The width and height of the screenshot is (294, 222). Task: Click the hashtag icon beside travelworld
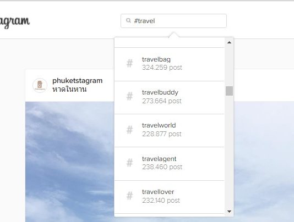coord(129,130)
